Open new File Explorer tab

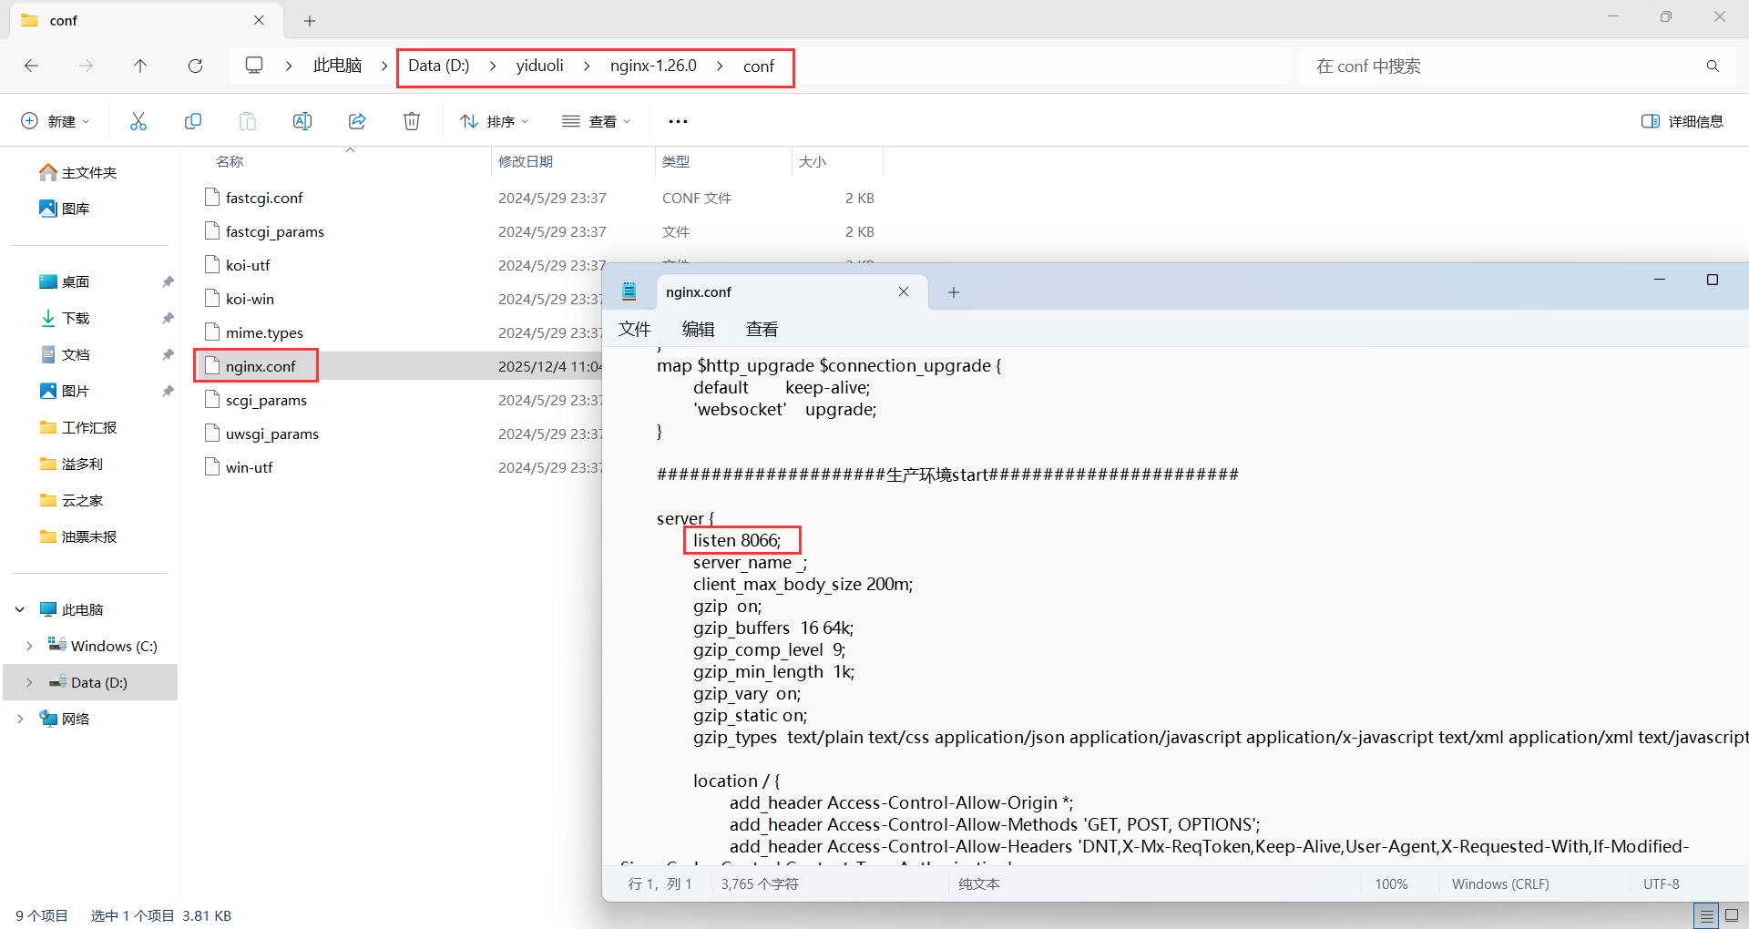point(310,20)
